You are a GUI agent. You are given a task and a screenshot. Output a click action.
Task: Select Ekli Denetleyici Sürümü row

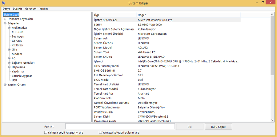click(167, 75)
